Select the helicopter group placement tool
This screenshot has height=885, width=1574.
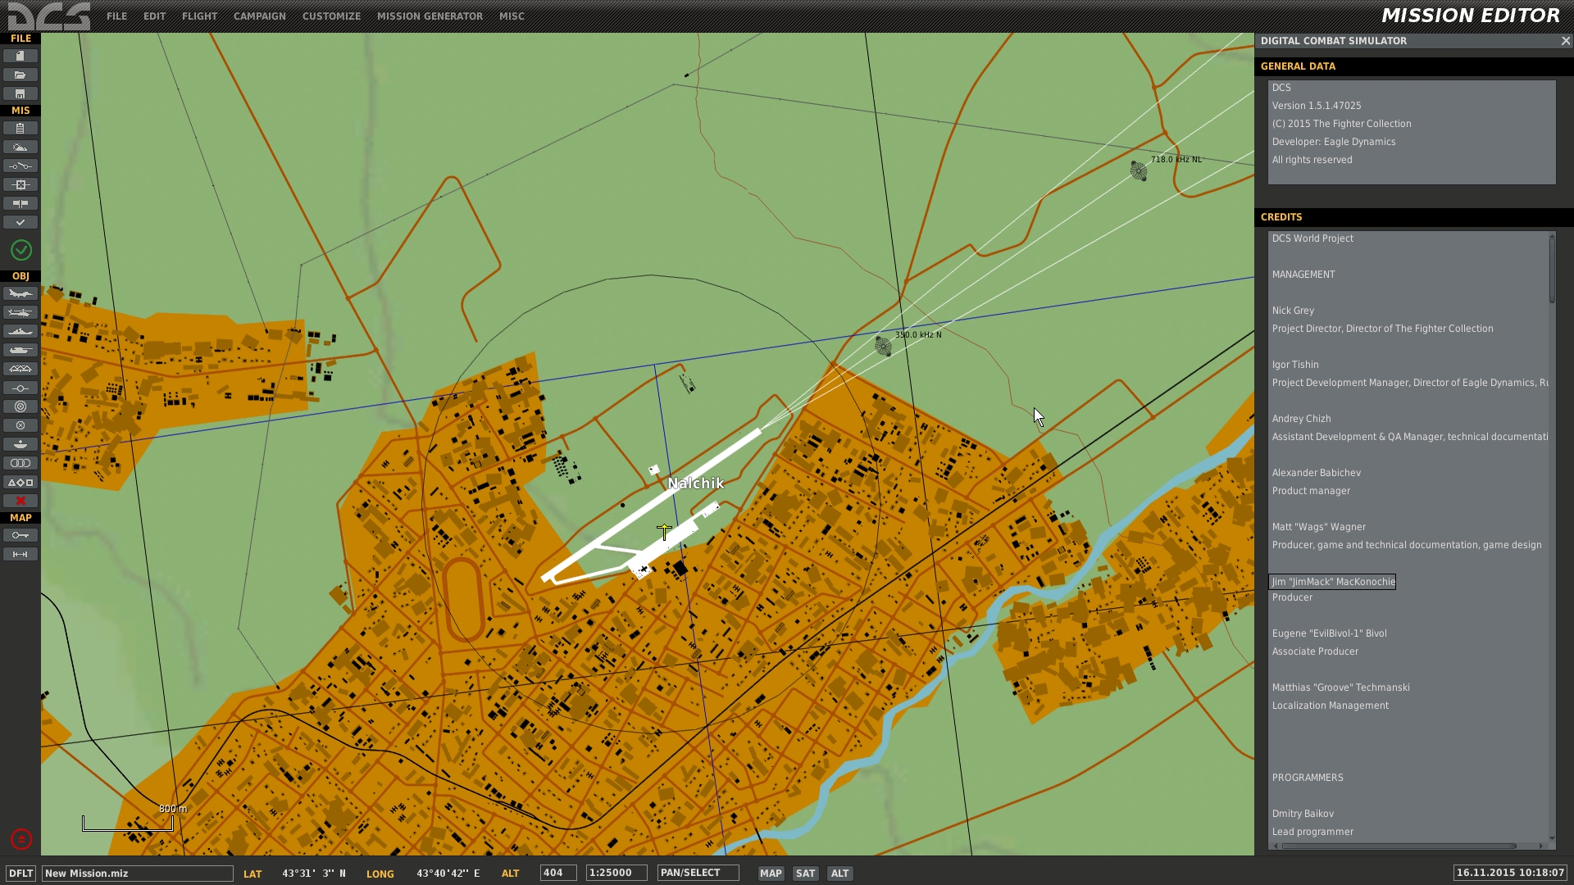click(20, 312)
